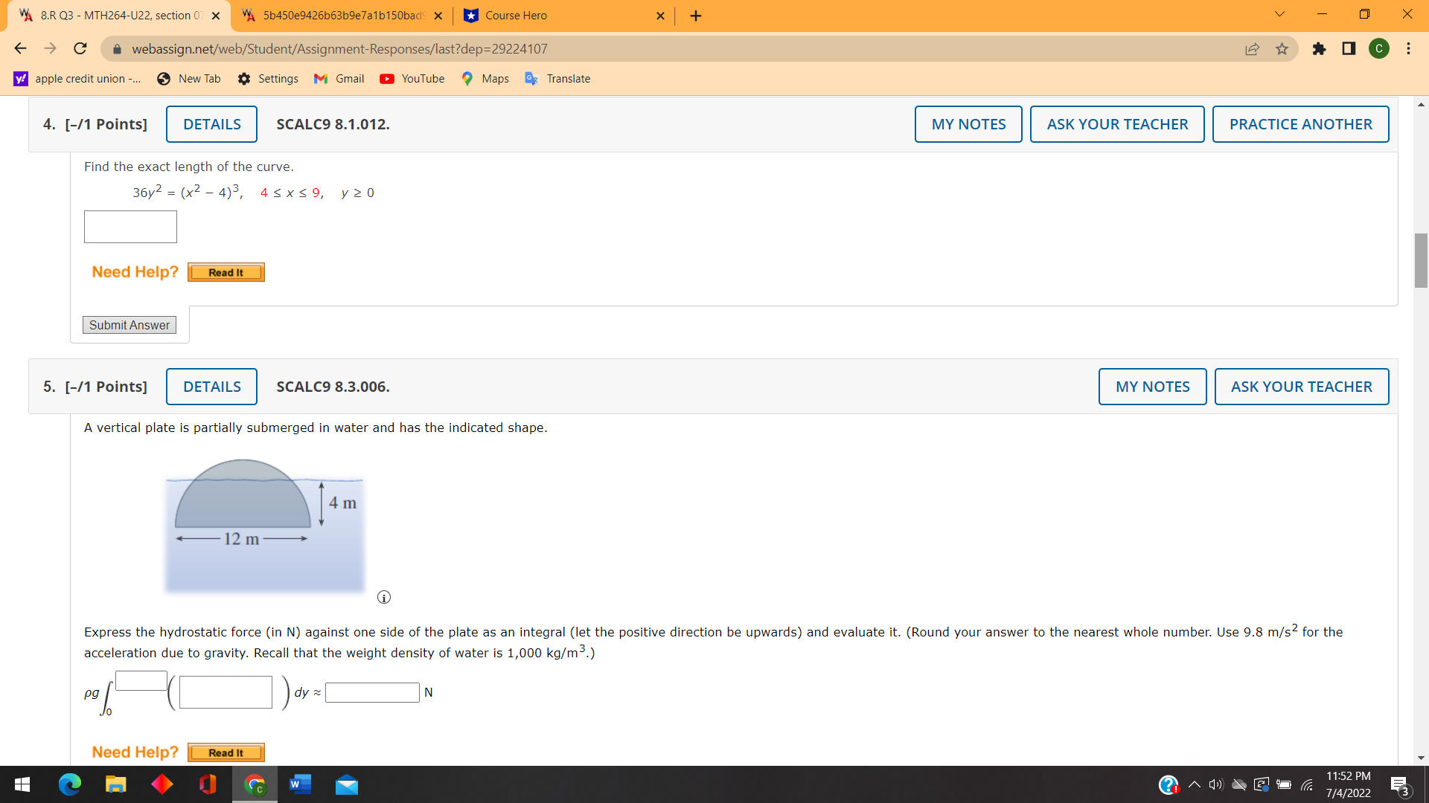Screen dimensions: 1429x803
Task: Open the Chrome profile avatar
Action: [1379, 49]
